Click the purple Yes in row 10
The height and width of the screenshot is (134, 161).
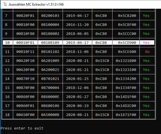(x=146, y=43)
